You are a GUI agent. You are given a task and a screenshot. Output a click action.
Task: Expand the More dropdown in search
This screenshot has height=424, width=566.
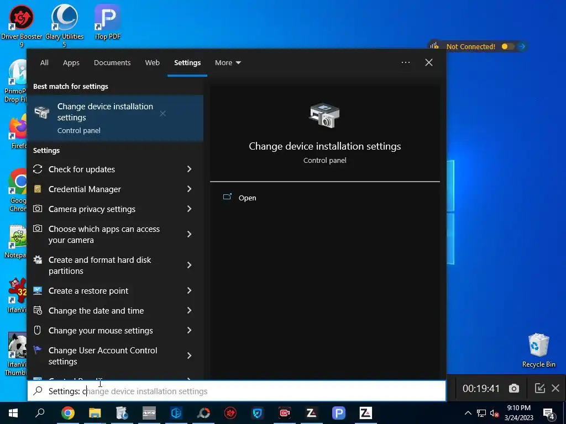point(228,63)
